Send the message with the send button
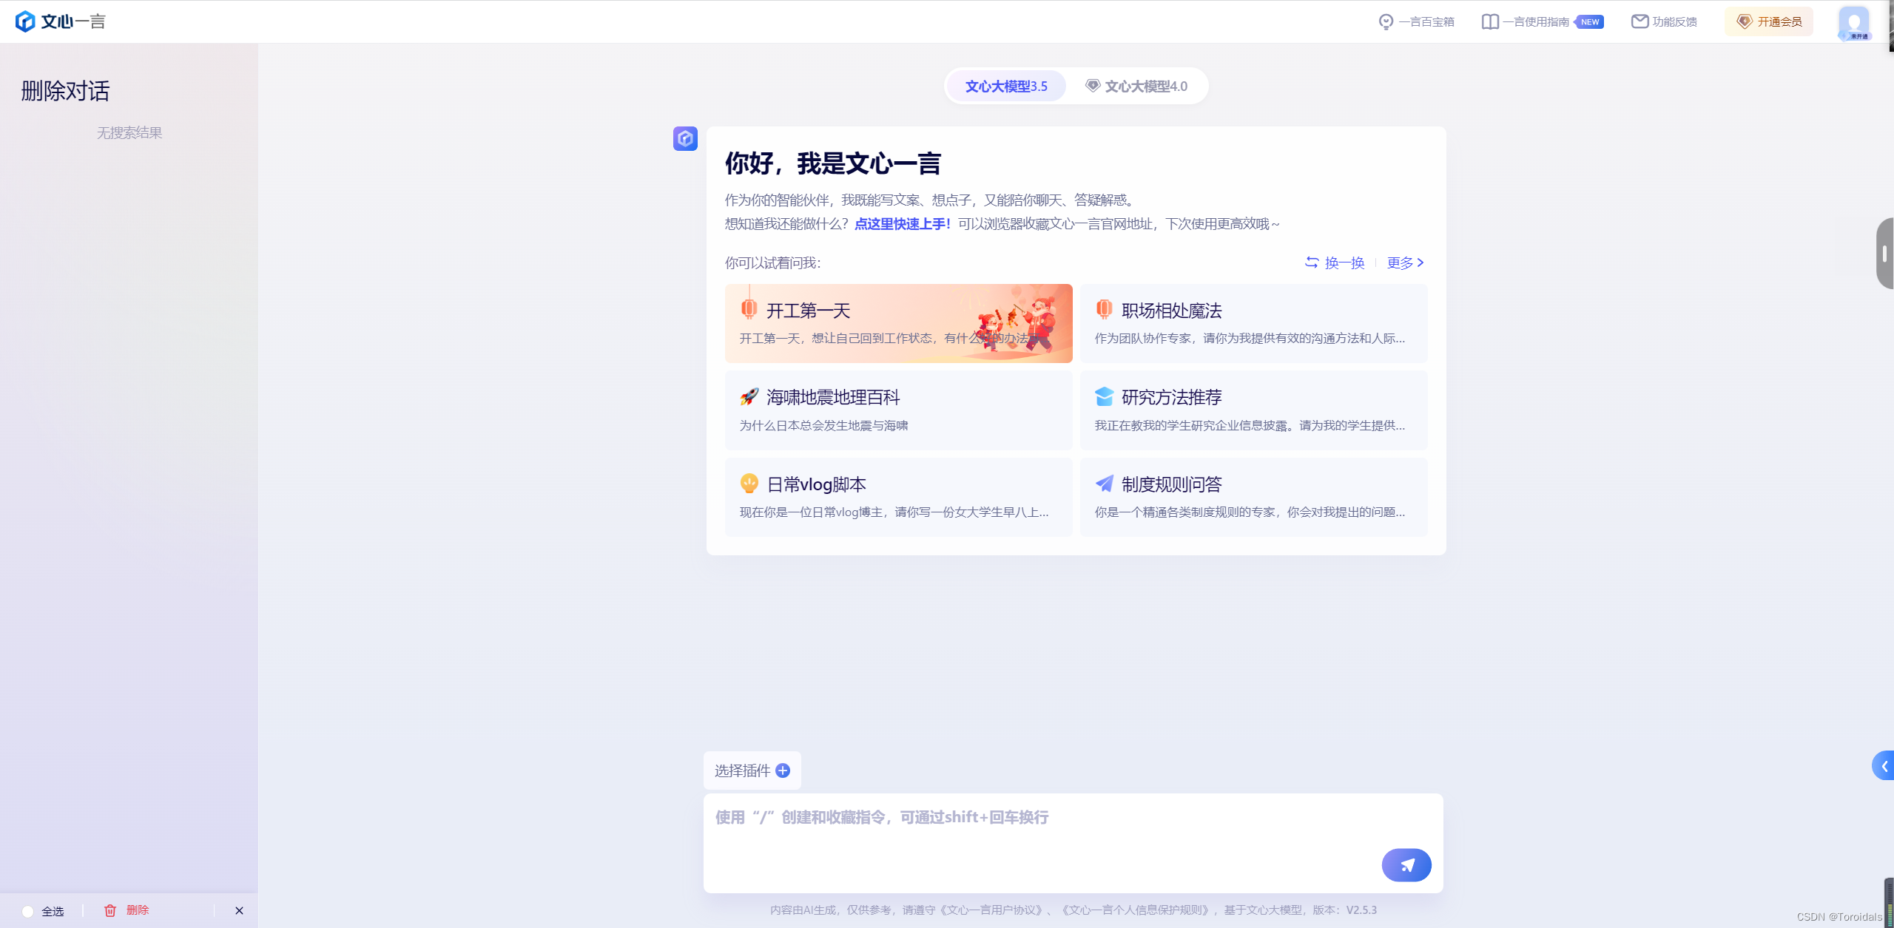Screen dimensions: 1894x928 tap(1406, 864)
